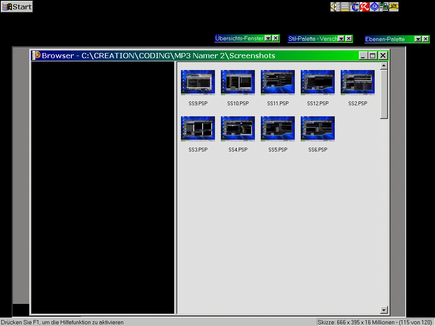Select the SS9.PSP thumbnail
Viewport: 435px width, 326px height.
tap(198, 83)
